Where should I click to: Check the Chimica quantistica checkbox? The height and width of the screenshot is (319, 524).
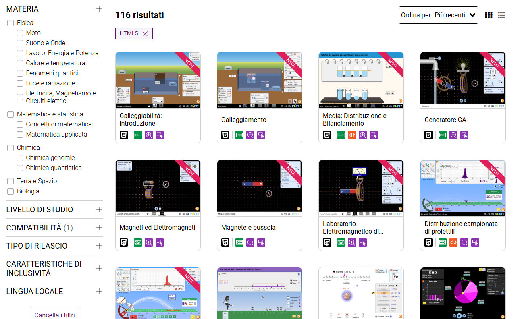(20, 168)
